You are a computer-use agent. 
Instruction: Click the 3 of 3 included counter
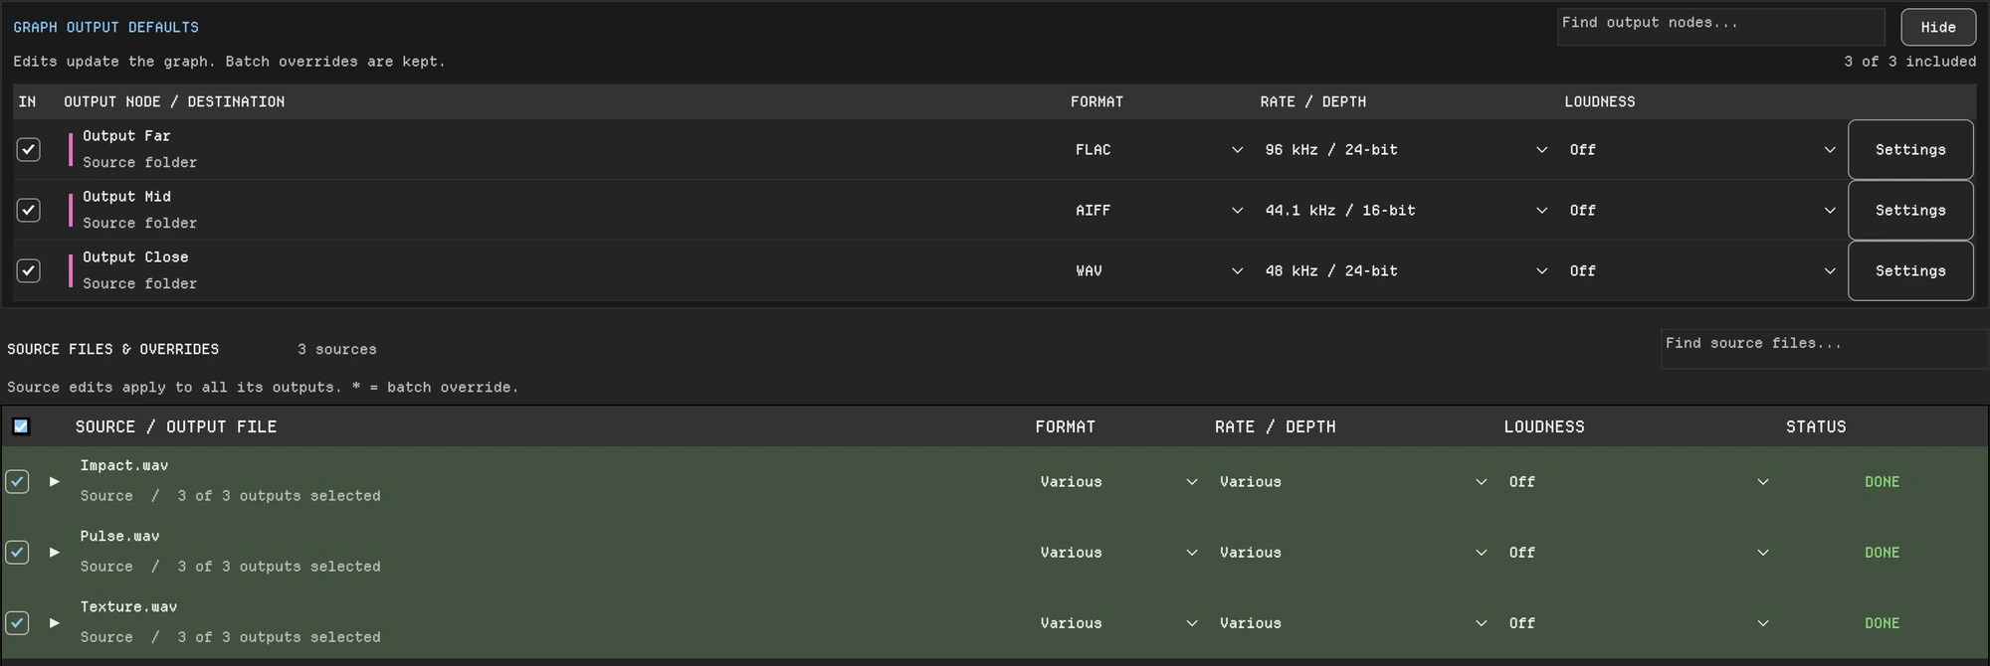coord(1909,62)
